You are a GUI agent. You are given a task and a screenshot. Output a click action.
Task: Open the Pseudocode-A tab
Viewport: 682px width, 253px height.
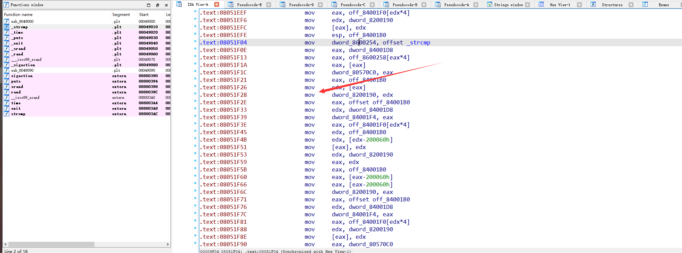[x=456, y=5]
